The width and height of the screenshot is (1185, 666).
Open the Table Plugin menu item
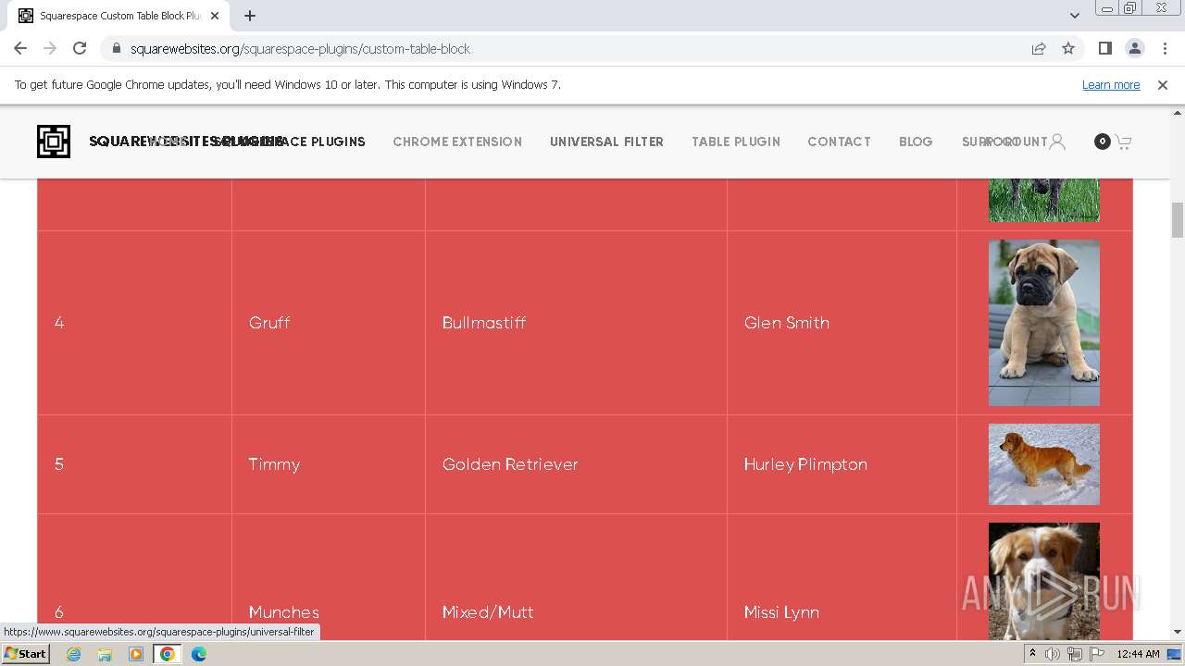(736, 142)
